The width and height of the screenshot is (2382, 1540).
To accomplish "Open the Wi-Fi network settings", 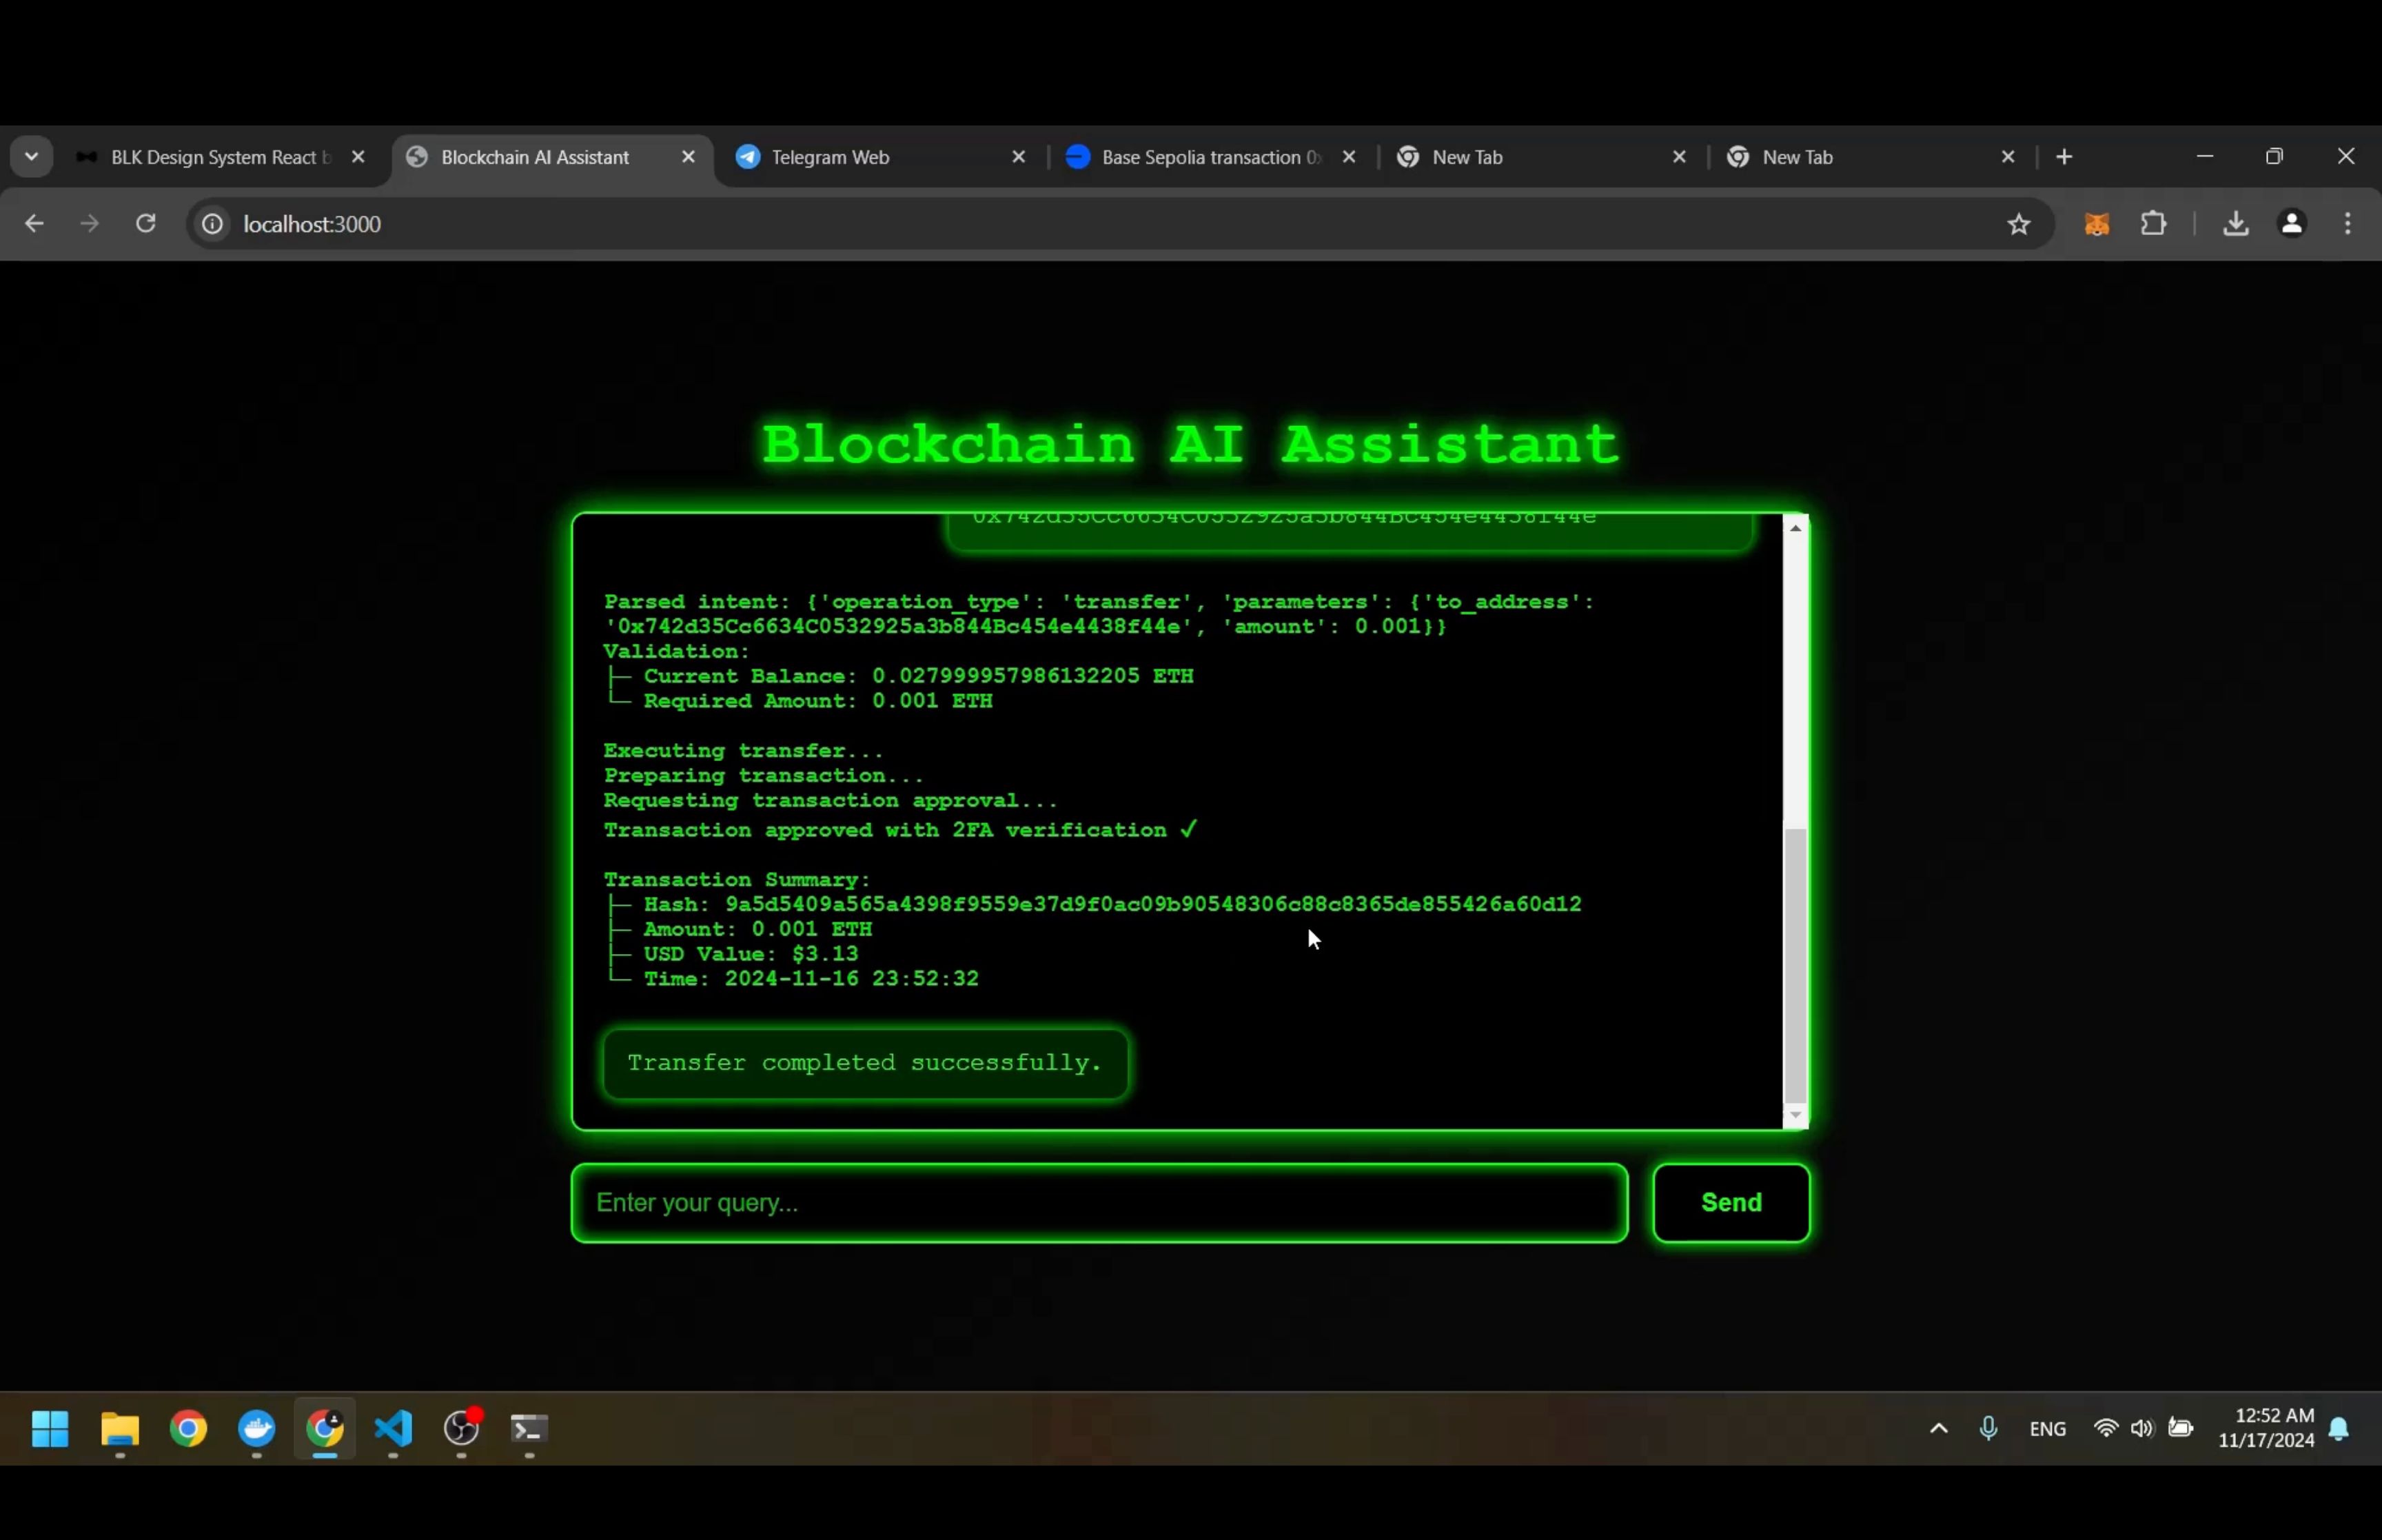I will 2105,1429.
